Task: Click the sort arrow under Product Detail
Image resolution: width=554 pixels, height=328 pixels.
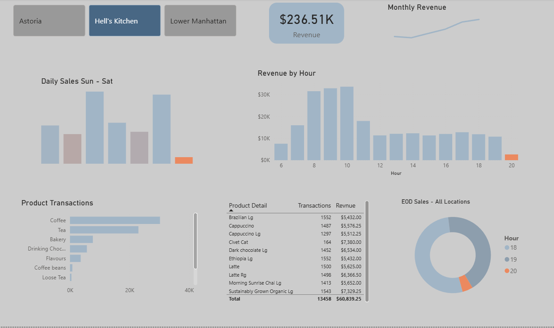Action: pos(231,211)
